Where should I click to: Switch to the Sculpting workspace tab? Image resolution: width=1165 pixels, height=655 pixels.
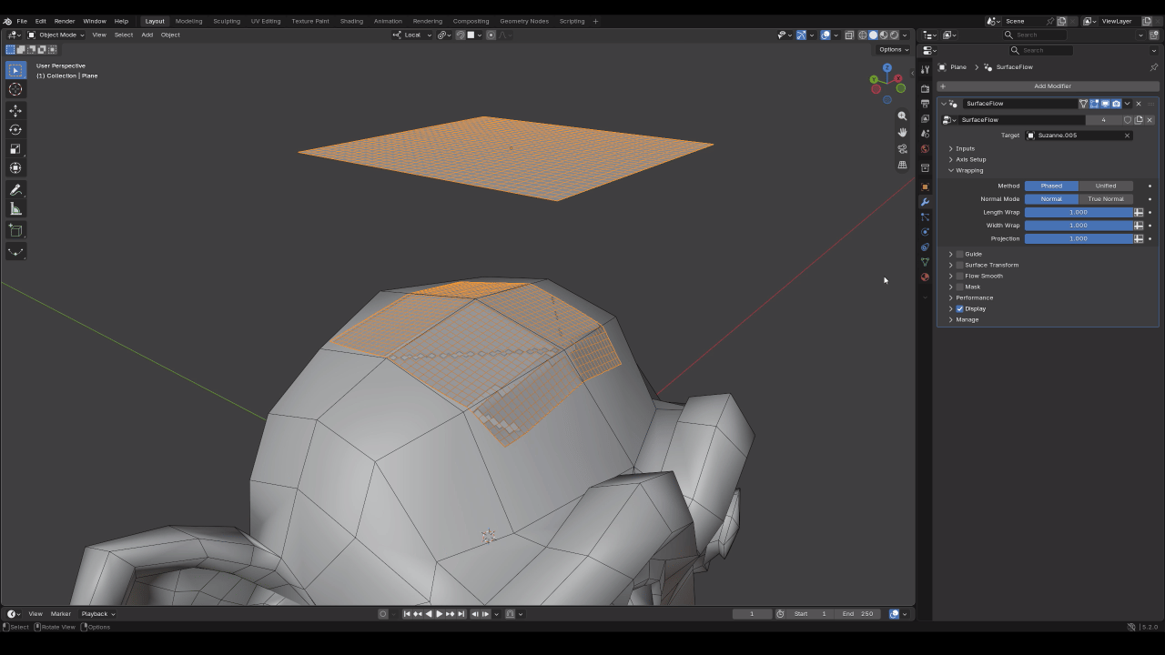[227, 21]
